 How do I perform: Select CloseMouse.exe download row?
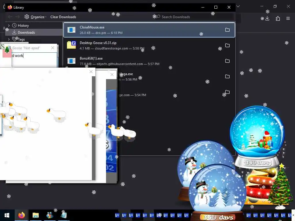click(149, 30)
